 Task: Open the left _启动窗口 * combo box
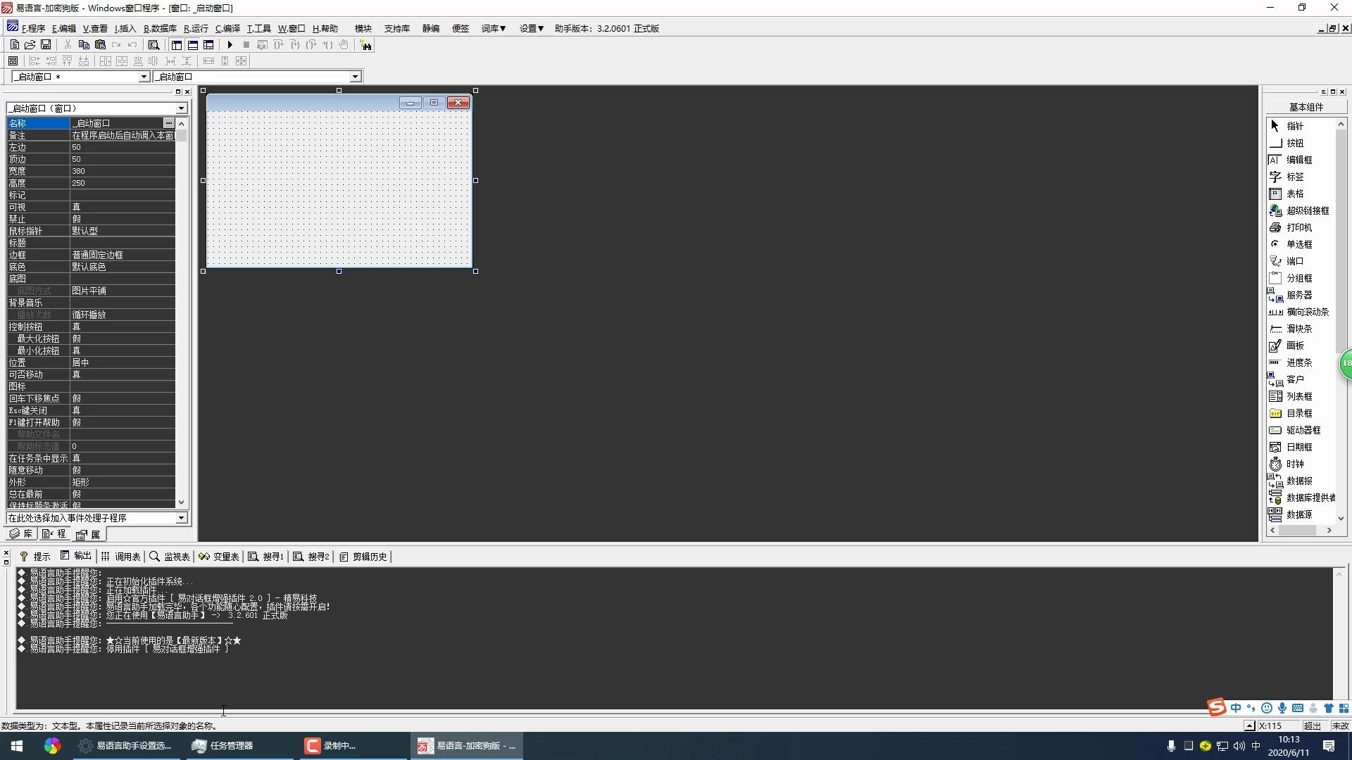click(81, 77)
